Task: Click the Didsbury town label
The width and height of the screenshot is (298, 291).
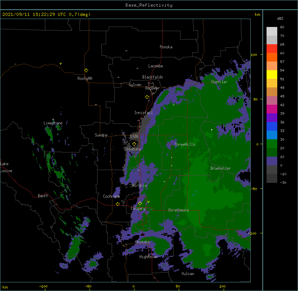Action: [133, 149]
